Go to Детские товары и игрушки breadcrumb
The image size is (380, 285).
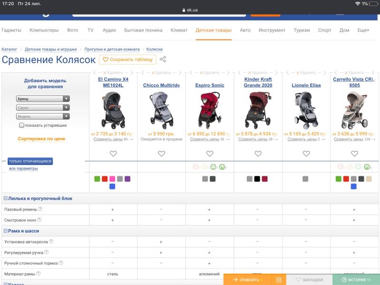point(50,49)
